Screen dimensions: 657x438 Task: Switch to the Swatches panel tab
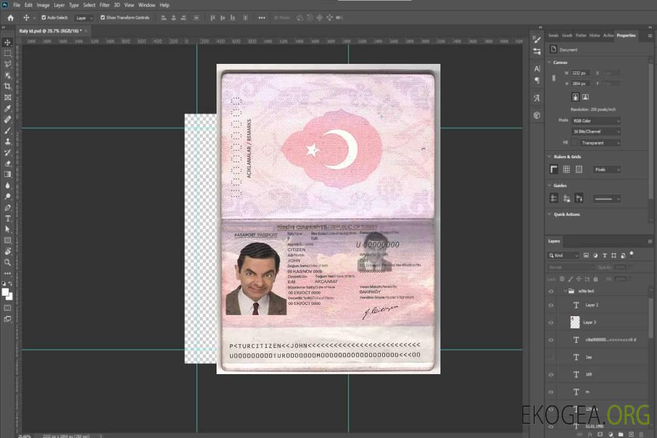tap(554, 36)
